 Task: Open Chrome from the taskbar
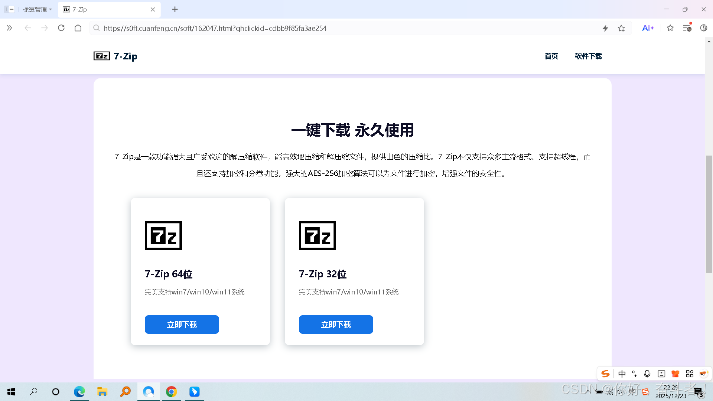coord(171,392)
